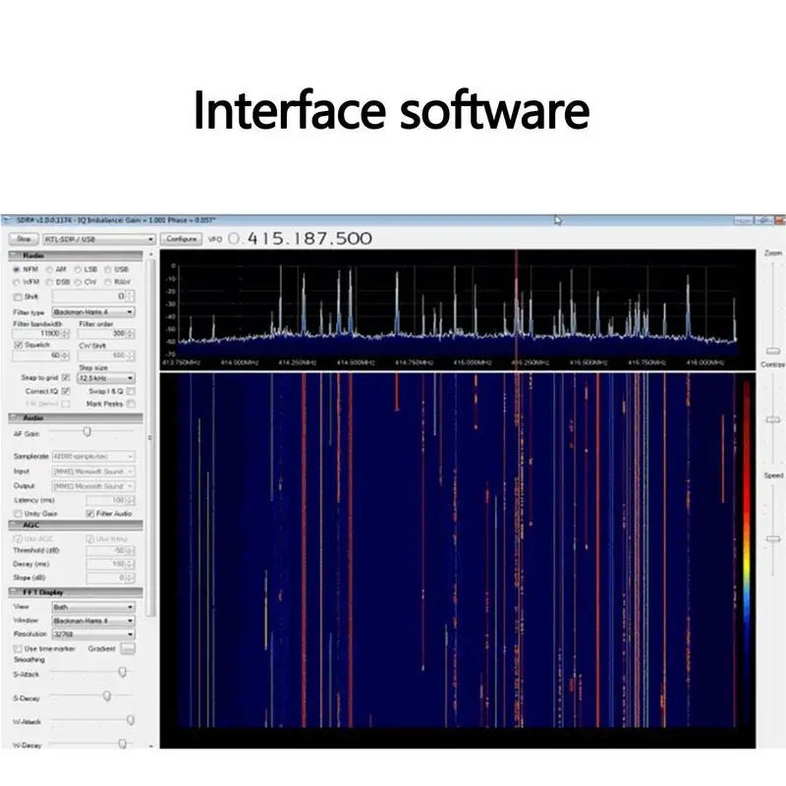Image resolution: width=786 pixels, height=786 pixels.
Task: Enable the Shift checkbox
Action: tap(18, 297)
